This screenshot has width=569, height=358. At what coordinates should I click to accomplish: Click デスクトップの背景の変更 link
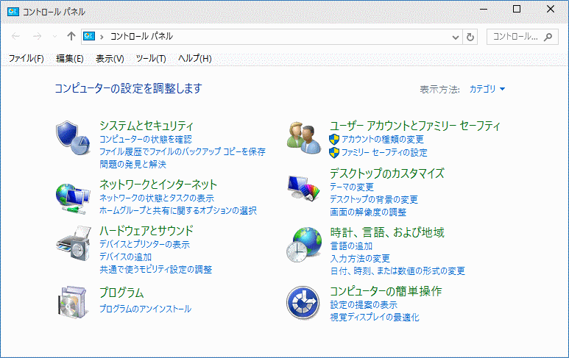click(374, 200)
